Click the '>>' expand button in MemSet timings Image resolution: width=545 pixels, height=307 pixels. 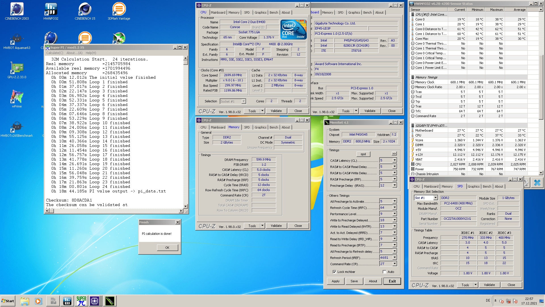pos(394,153)
